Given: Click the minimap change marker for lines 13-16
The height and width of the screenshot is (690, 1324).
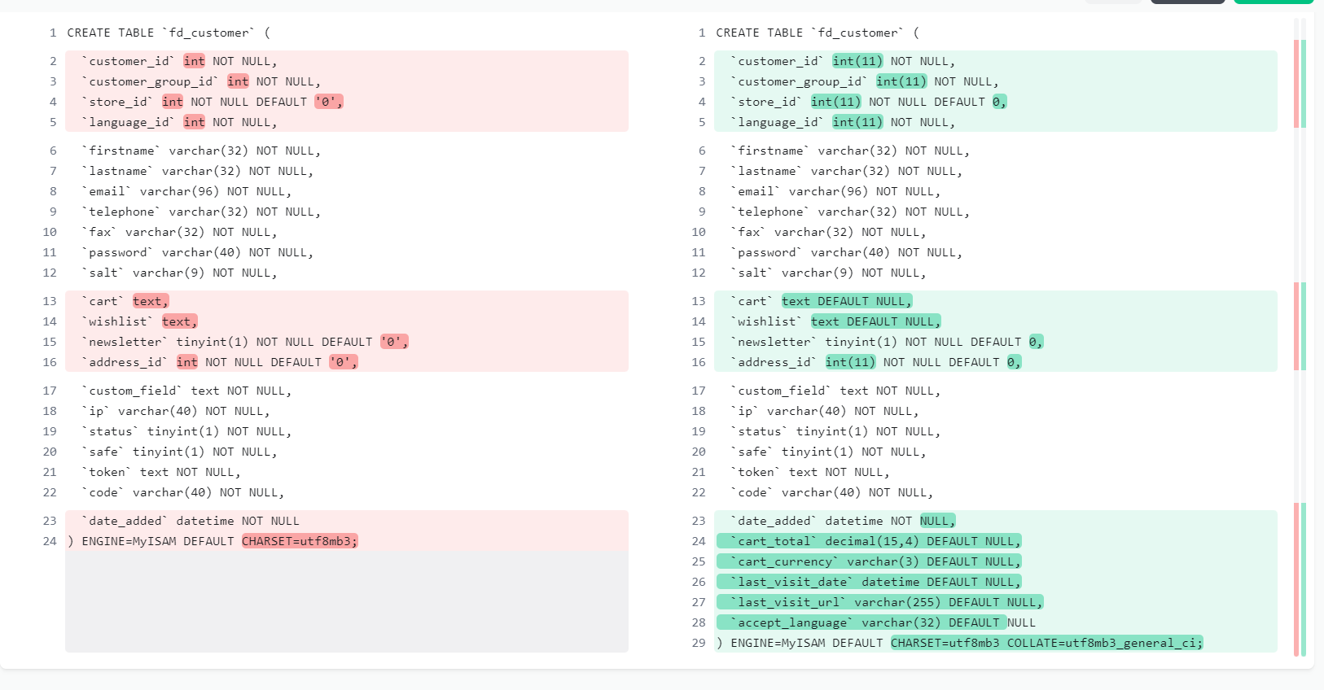Looking at the screenshot, I should 1300,326.
